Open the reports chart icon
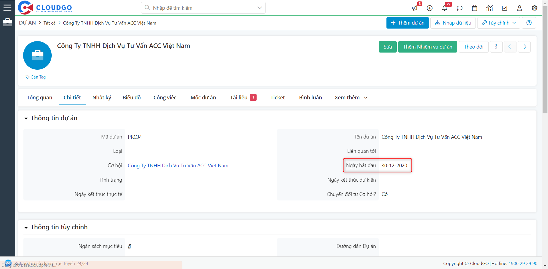 click(489, 8)
